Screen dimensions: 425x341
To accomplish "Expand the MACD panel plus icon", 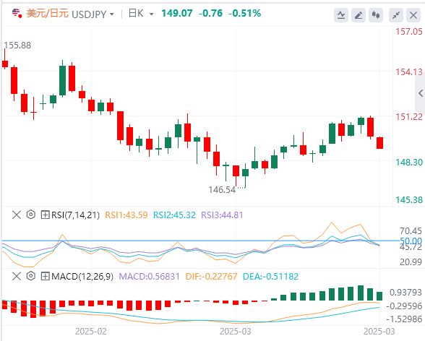I will click(45, 277).
